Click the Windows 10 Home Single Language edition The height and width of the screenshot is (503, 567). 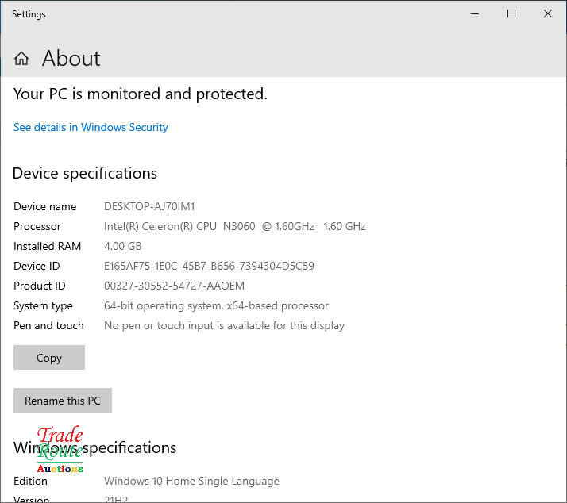191,481
